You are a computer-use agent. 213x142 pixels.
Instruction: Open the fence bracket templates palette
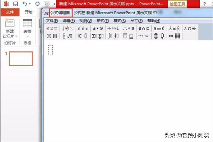[52, 36]
